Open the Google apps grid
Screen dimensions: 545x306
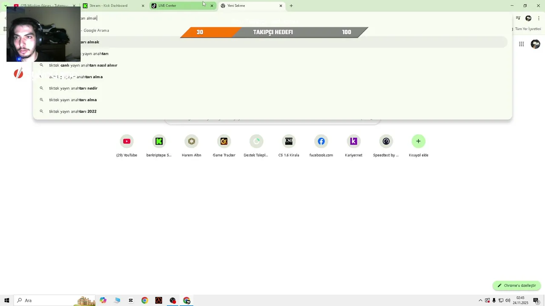(x=521, y=44)
